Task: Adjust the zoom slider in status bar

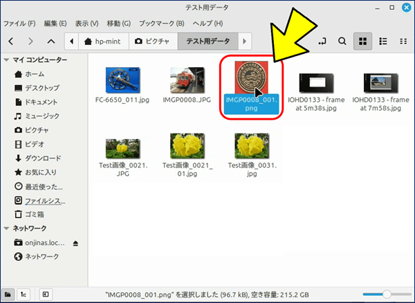Action: pyautogui.click(x=387, y=294)
